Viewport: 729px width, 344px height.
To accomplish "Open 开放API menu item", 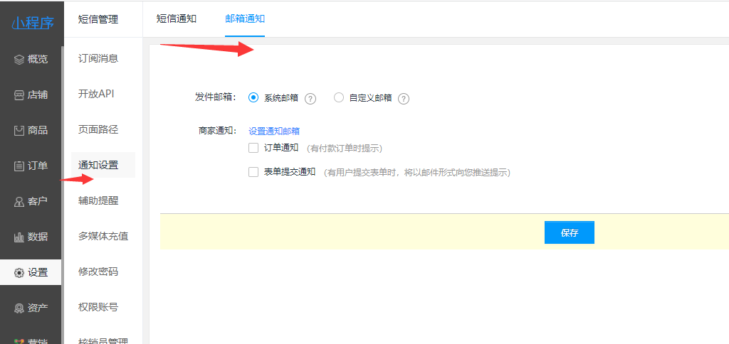I will tap(96, 94).
